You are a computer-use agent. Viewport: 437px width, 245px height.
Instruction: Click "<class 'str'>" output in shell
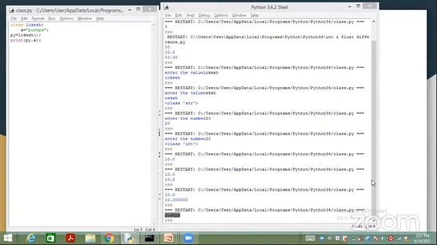click(182, 103)
